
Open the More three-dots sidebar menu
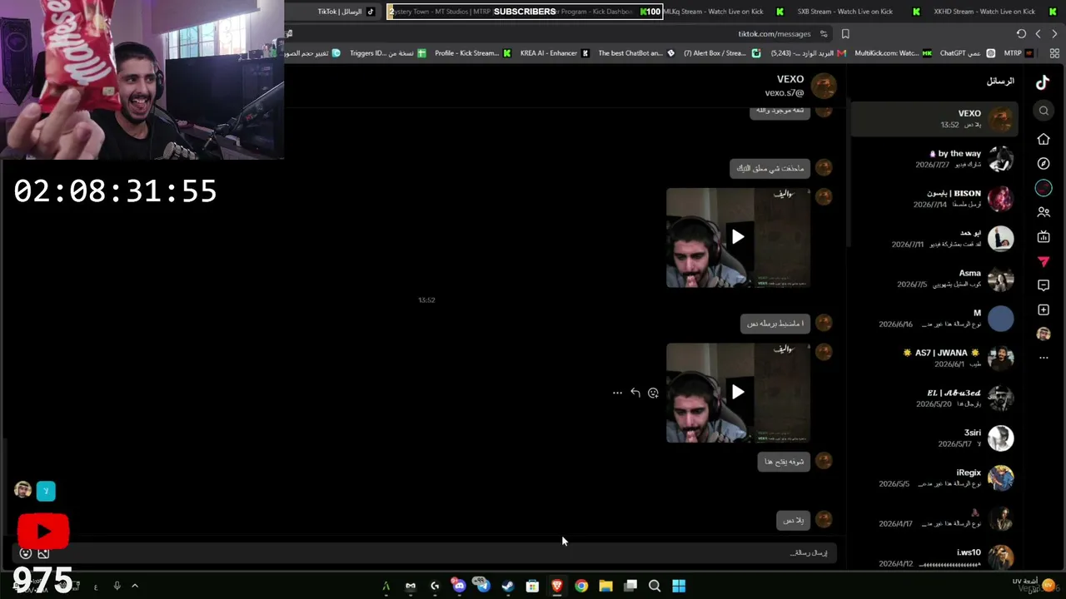point(1044,358)
